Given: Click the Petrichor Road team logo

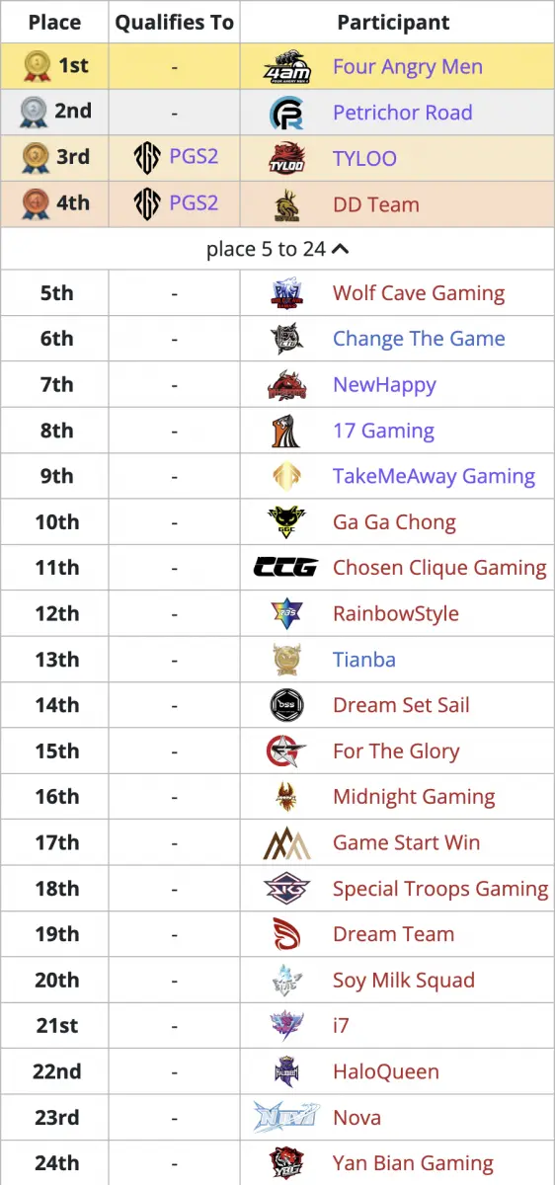Looking at the screenshot, I should click(286, 113).
